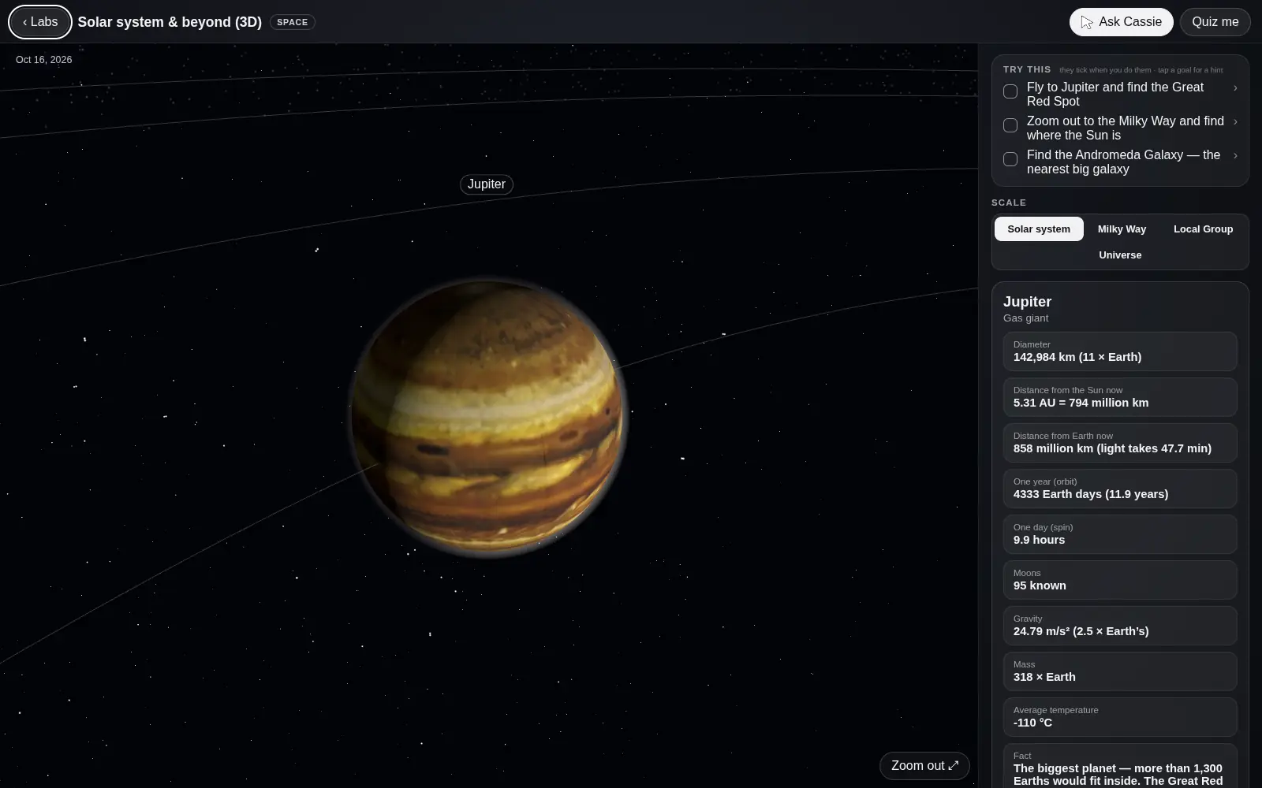
Task: Click the Average temperature '-110 °C' card
Action: tap(1120, 717)
